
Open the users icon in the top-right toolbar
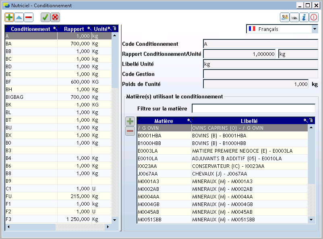285,17
